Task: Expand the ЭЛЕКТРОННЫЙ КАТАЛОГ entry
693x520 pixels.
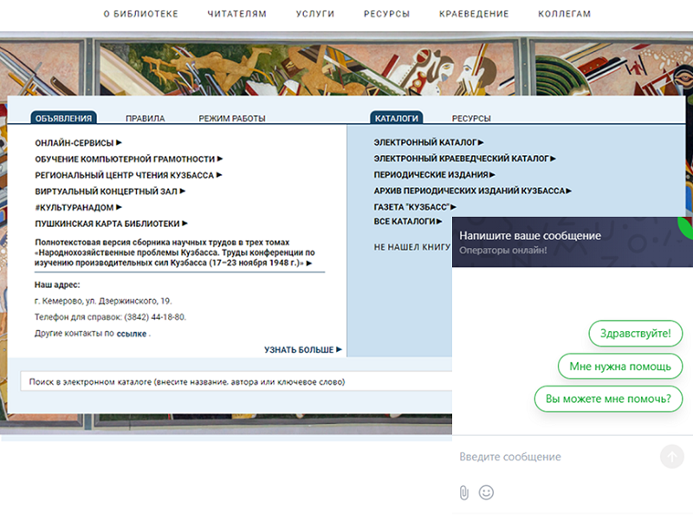Action: 428,142
